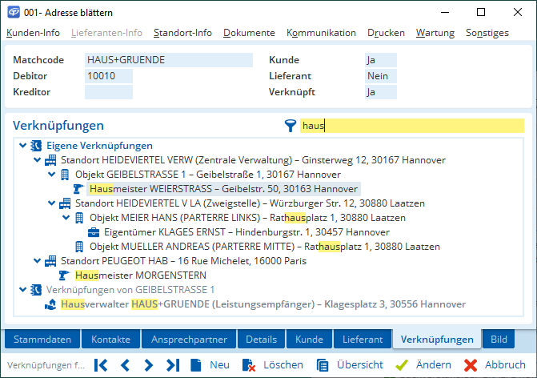537x378 pixels.
Task: Click the building icon of Objekt GEIBELSTRASSE 1
Action: pyautogui.click(x=65, y=175)
